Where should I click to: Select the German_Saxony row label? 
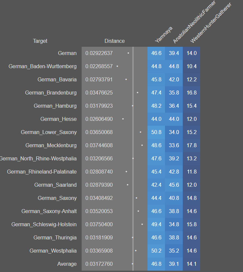point(57,198)
